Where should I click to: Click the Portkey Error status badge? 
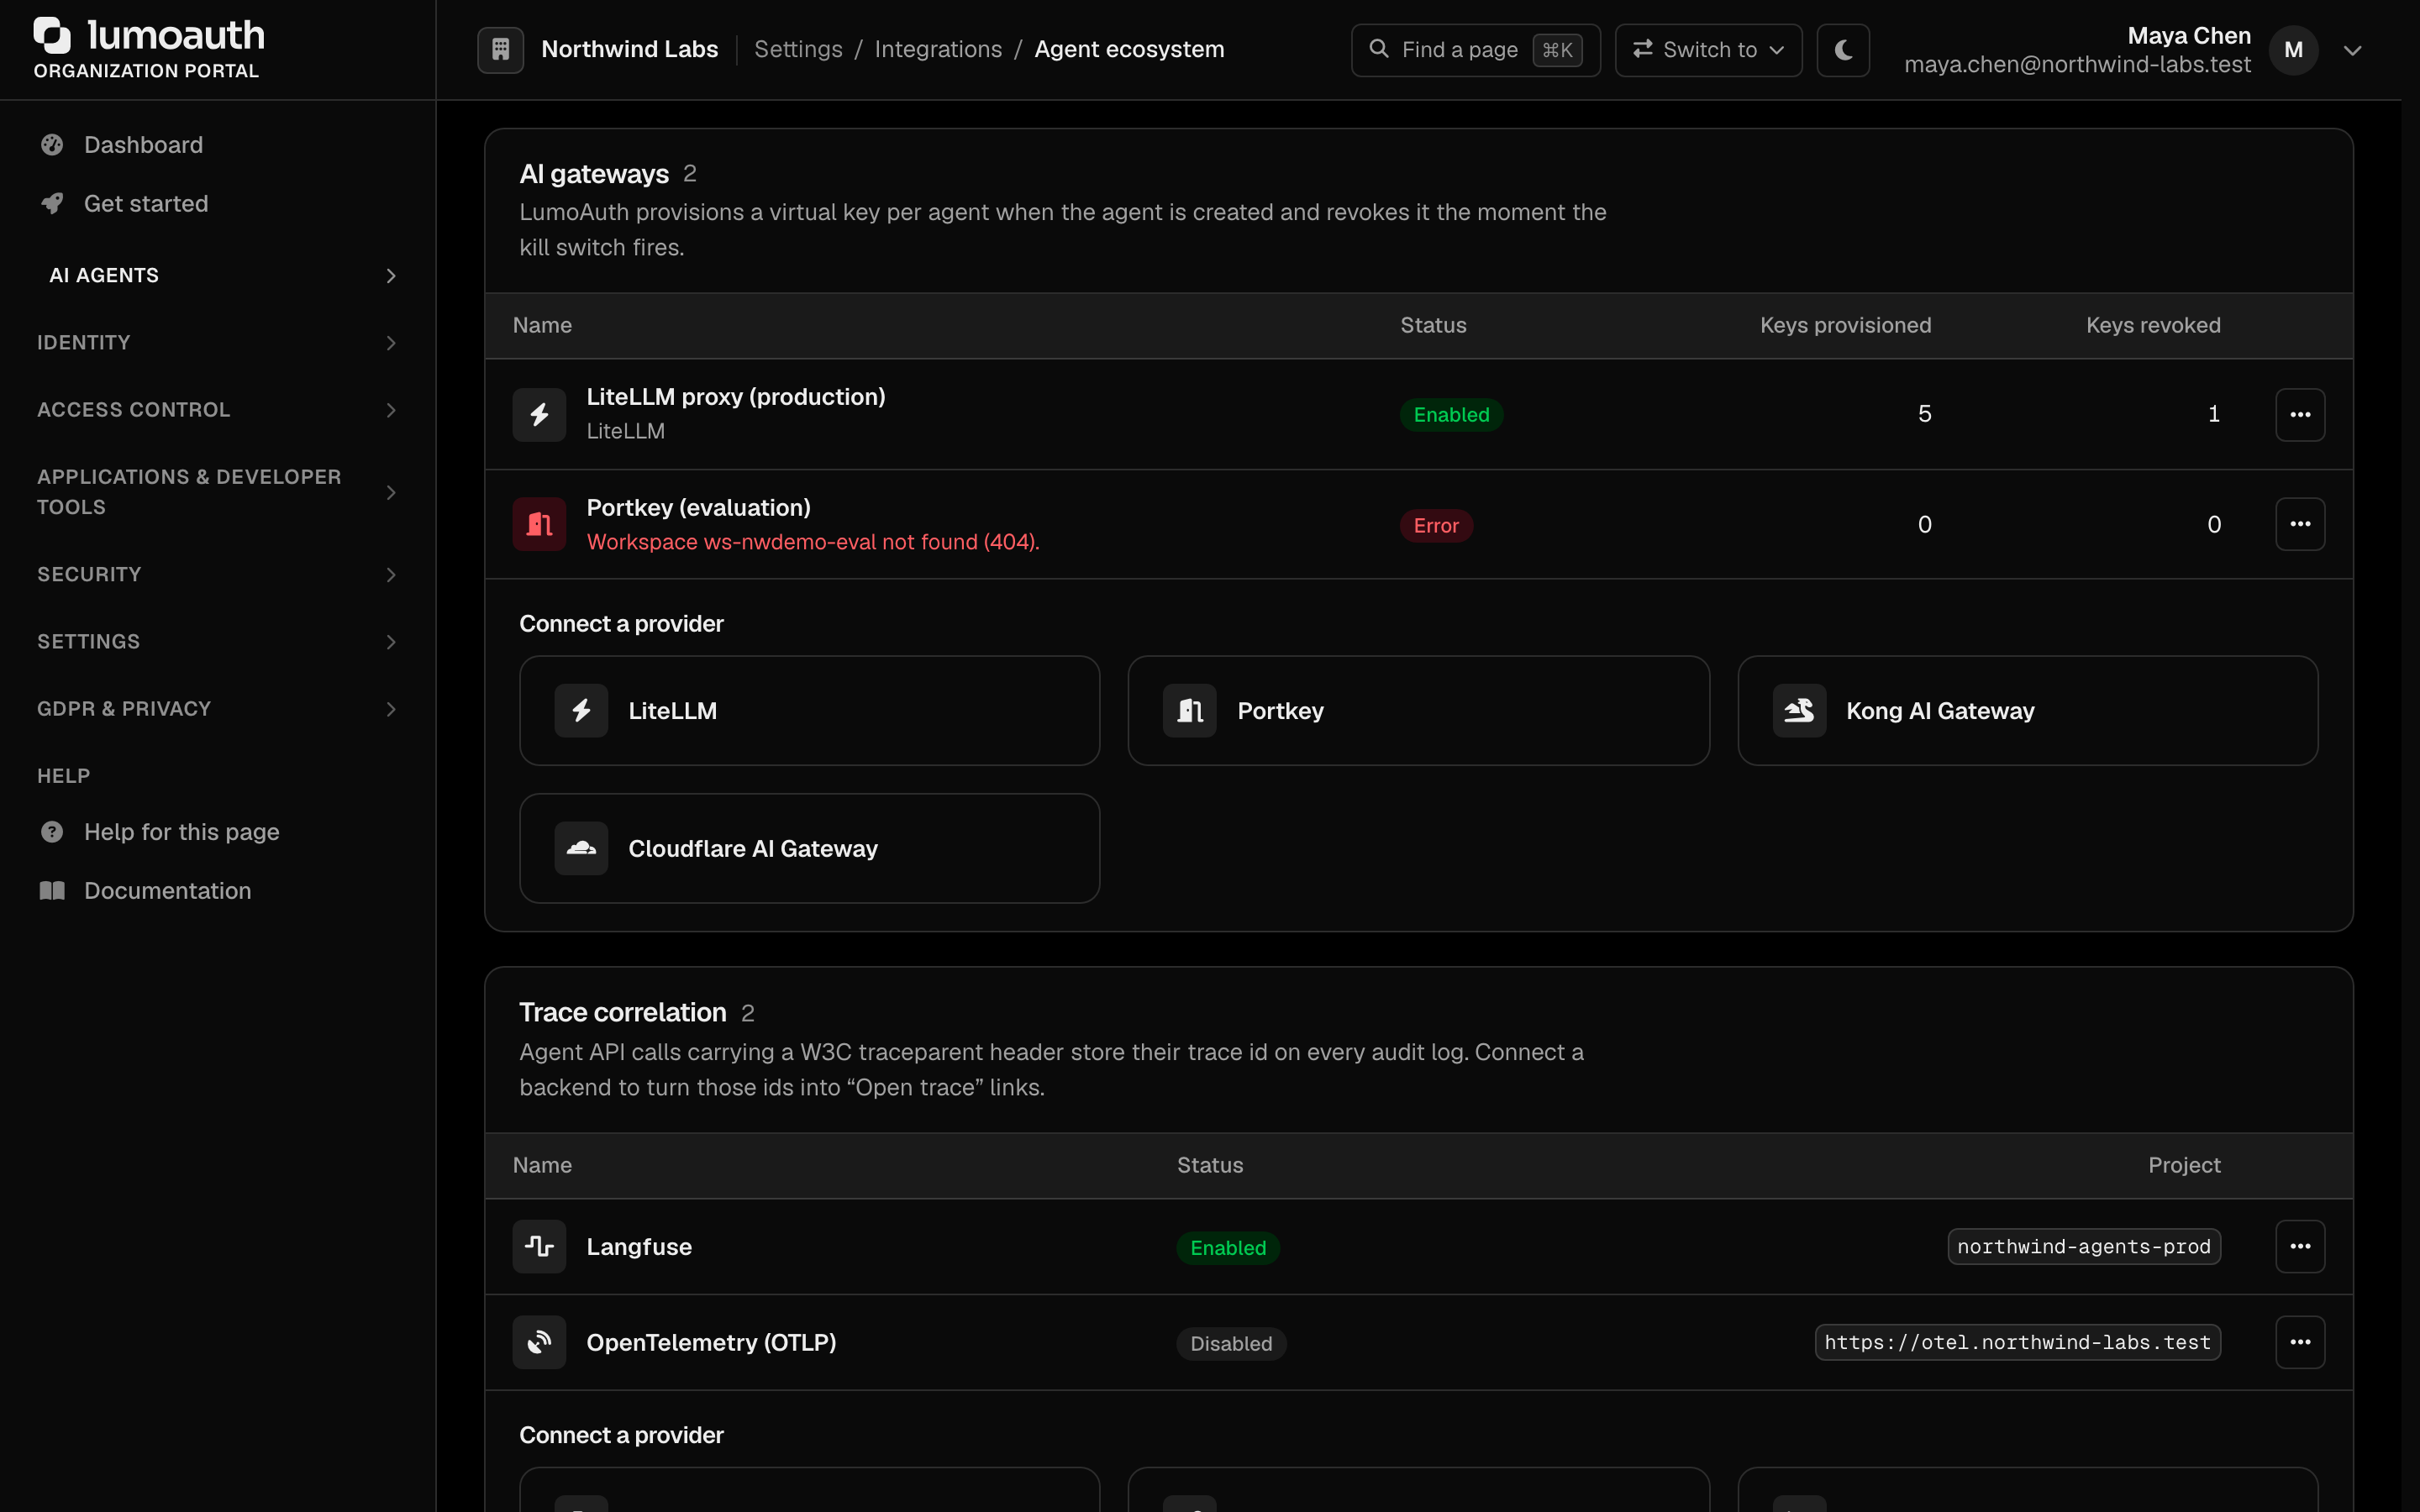[x=1436, y=525]
